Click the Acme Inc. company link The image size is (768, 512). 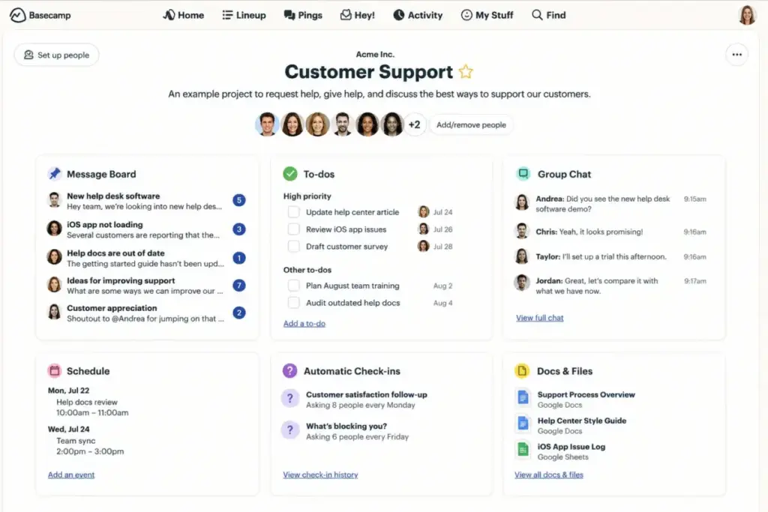(x=375, y=54)
